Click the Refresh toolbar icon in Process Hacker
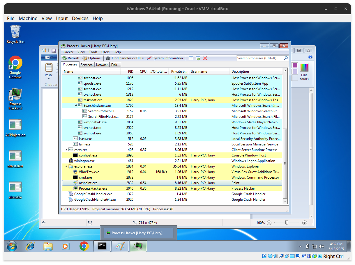 coord(64,58)
